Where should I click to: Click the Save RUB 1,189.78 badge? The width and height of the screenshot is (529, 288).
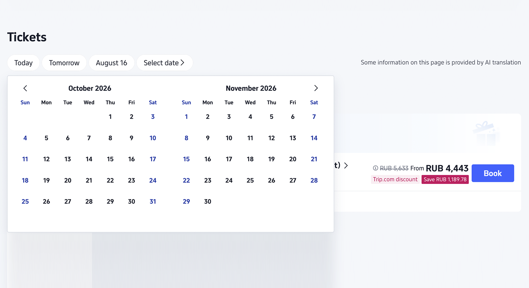click(445, 179)
